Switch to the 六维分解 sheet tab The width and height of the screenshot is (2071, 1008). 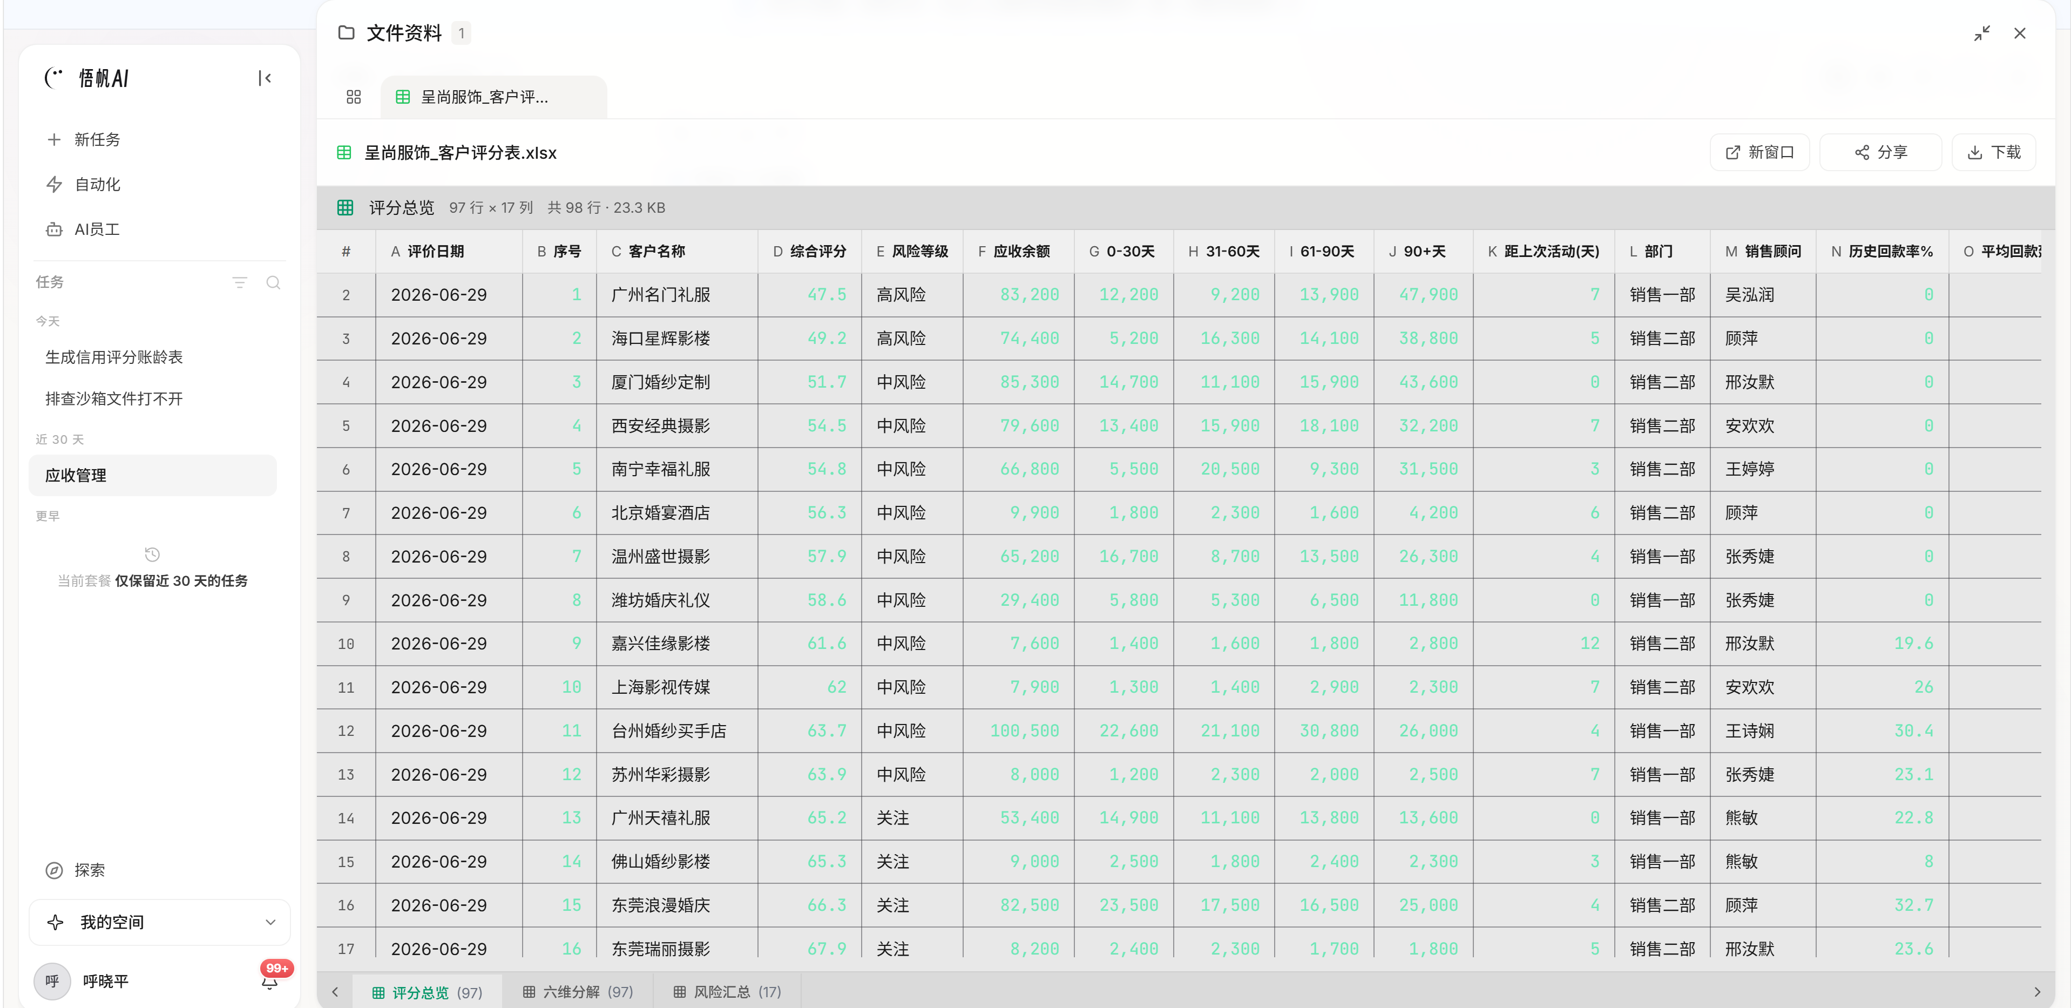[577, 992]
